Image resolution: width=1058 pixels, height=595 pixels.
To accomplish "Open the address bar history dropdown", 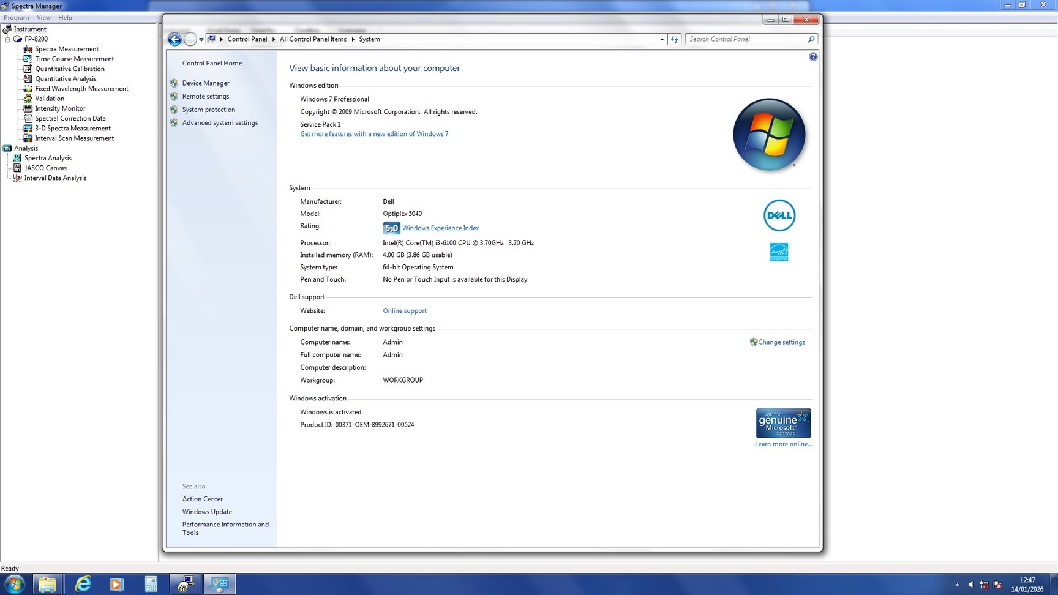I will pos(661,39).
